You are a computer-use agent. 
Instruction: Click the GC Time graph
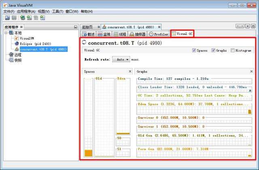coord(194,97)
